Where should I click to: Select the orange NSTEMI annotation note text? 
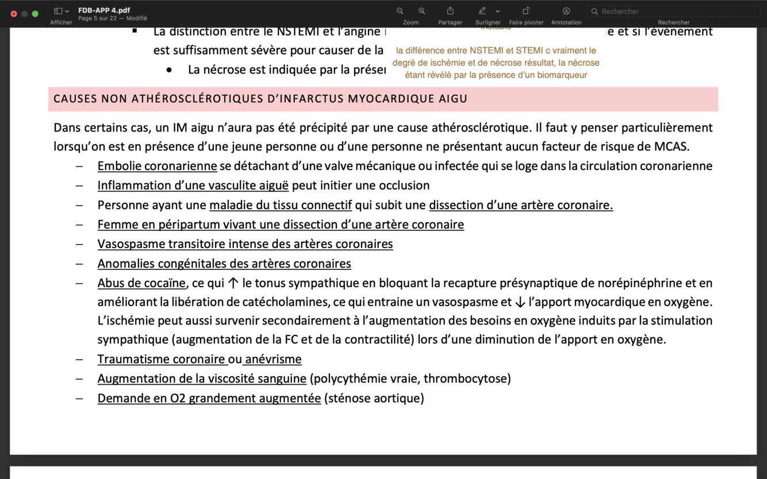pos(496,63)
